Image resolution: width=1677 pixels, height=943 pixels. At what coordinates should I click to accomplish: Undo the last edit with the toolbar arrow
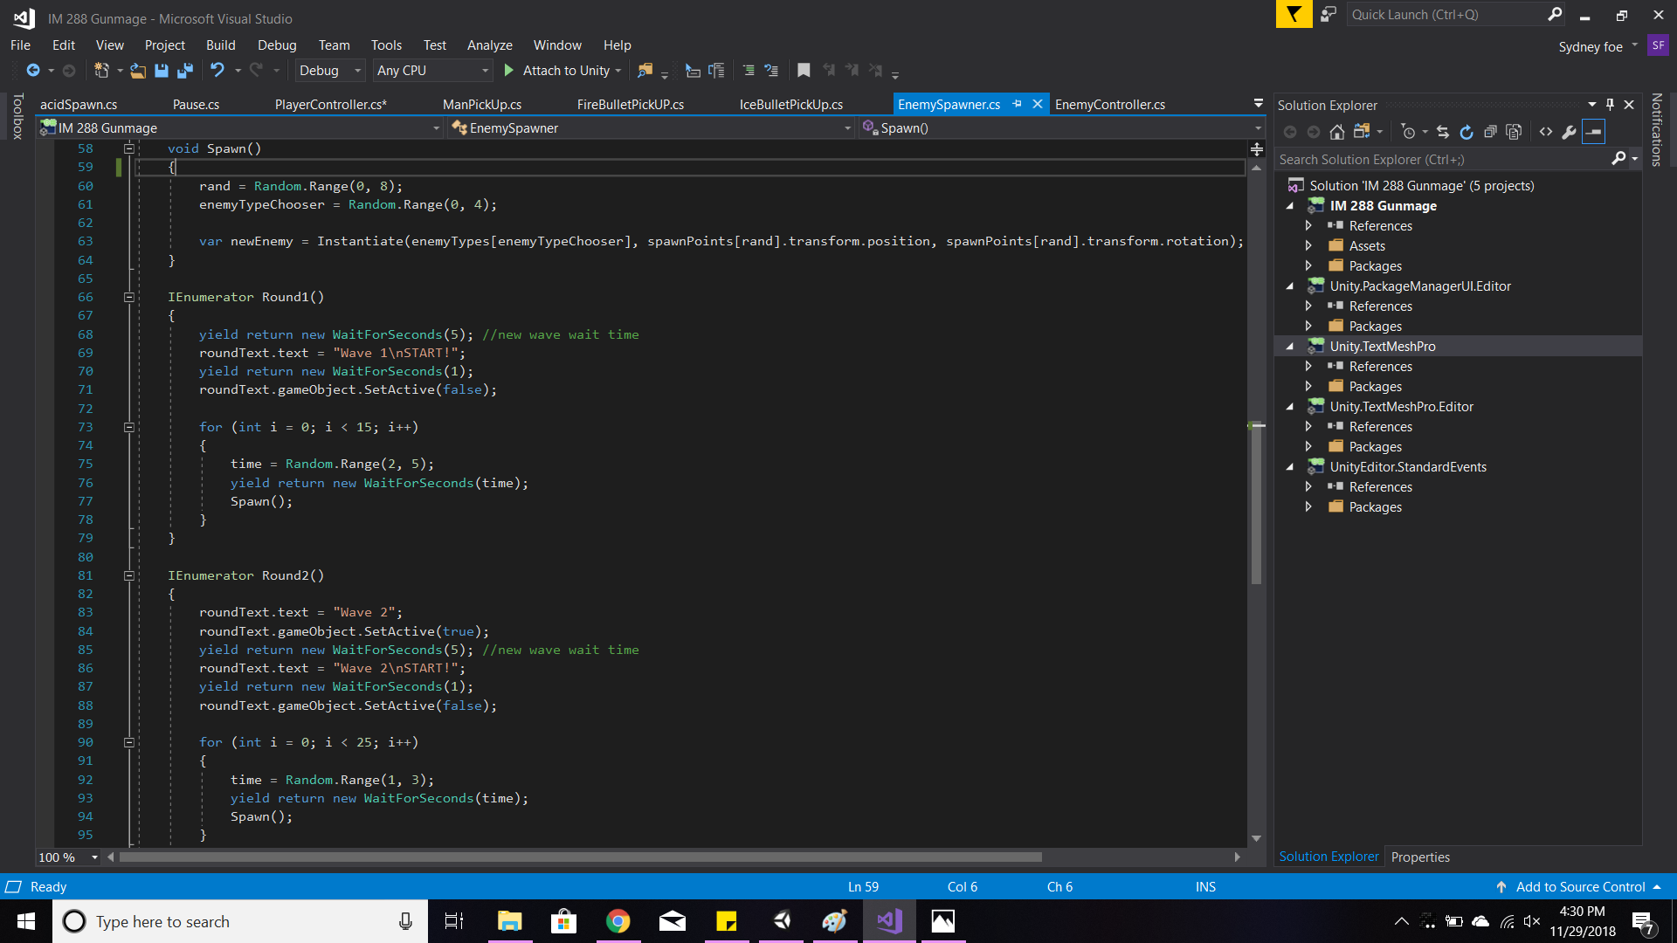point(217,71)
